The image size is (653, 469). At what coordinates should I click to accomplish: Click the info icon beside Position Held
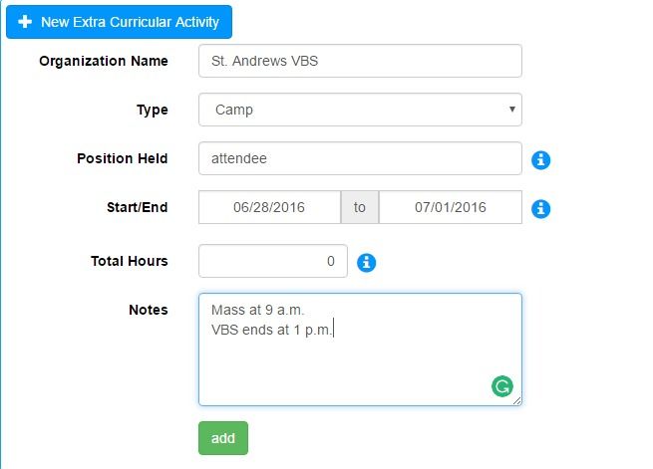pyautogui.click(x=540, y=159)
